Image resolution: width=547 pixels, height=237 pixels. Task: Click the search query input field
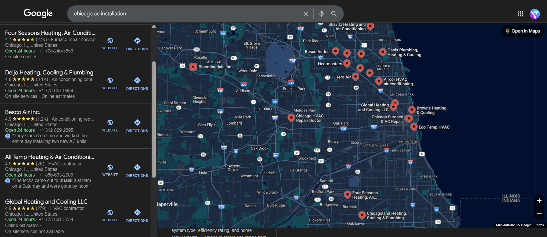click(x=185, y=14)
